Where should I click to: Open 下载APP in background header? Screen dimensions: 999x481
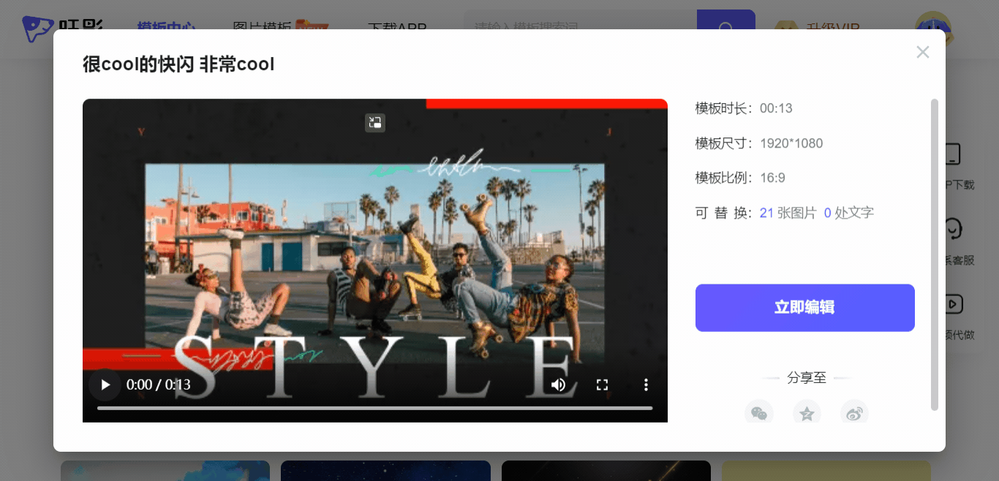[397, 28]
